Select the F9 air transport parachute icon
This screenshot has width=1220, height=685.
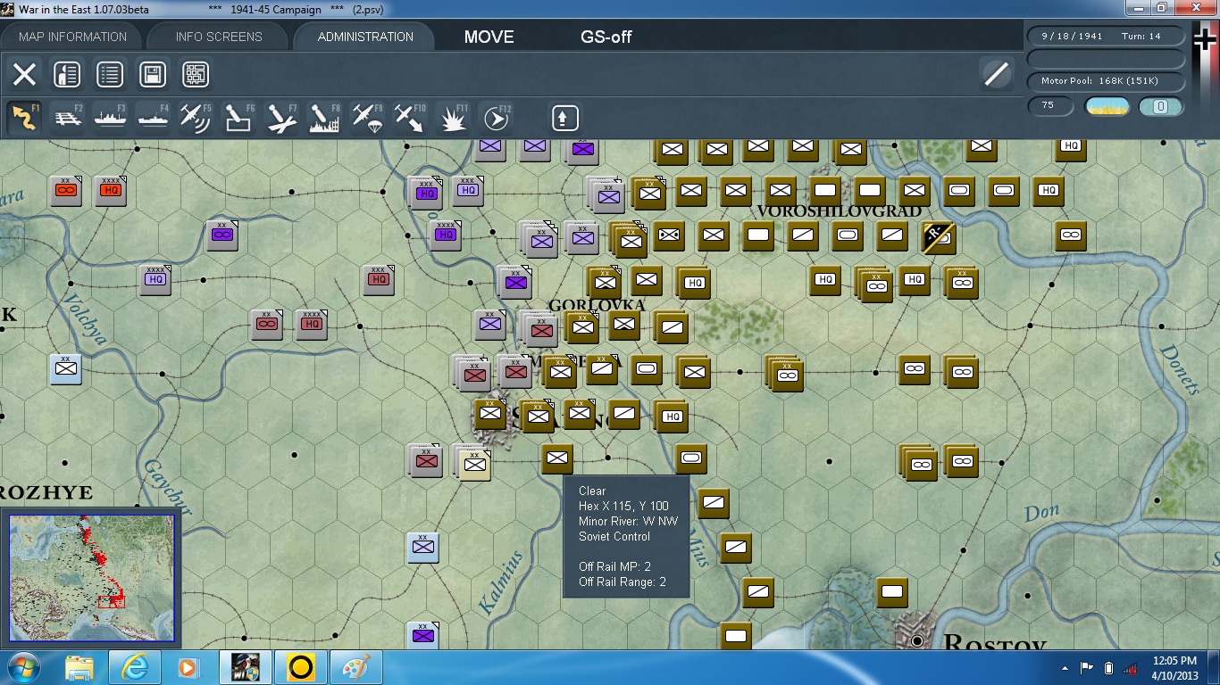(367, 118)
